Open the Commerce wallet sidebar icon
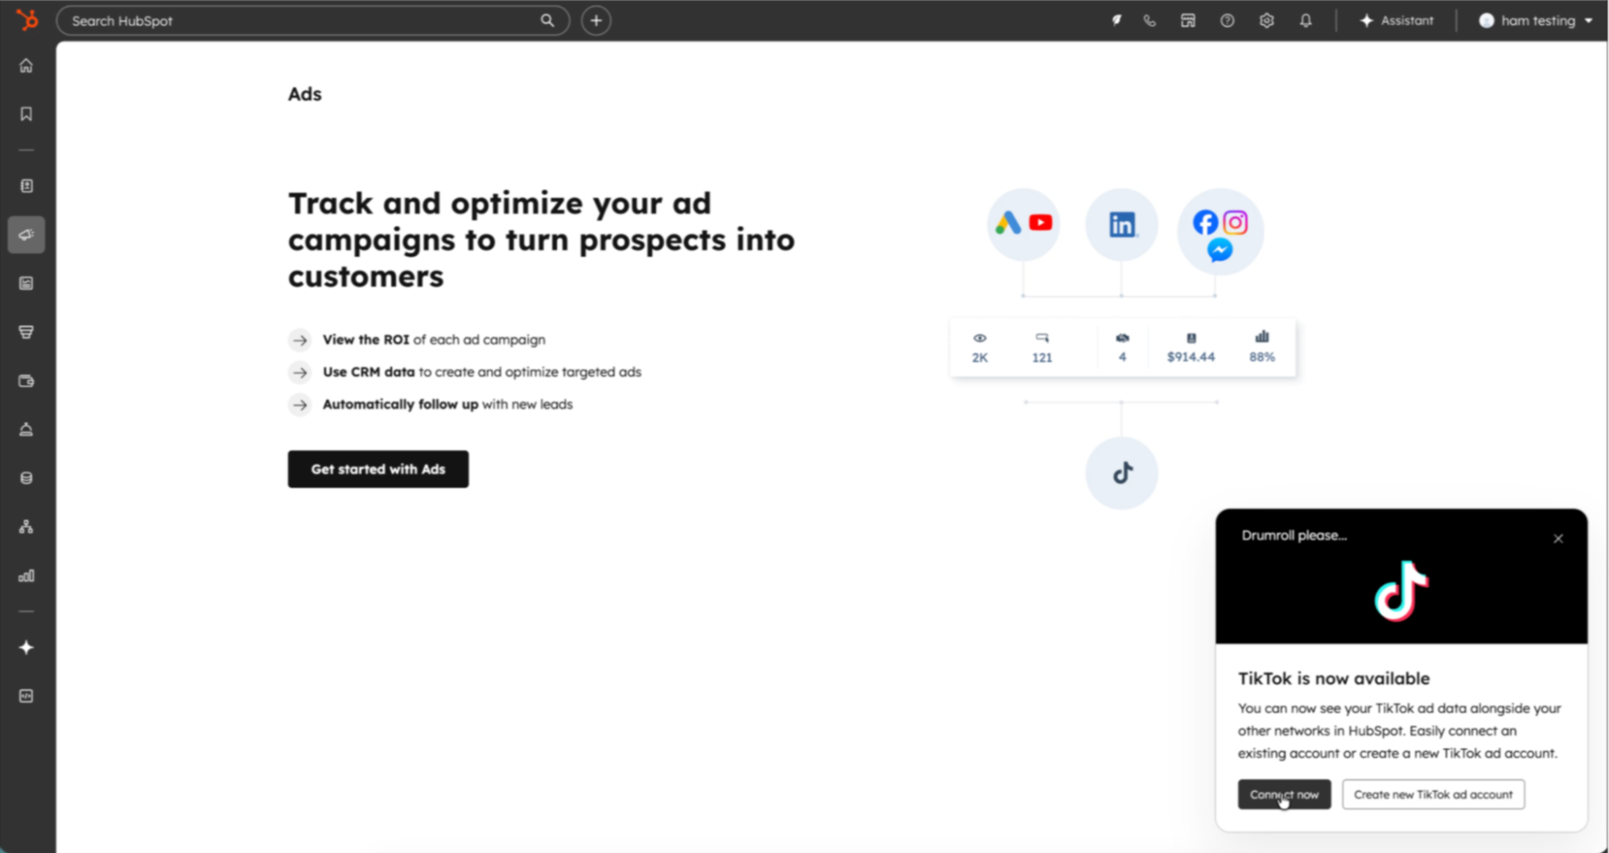 [x=27, y=381]
